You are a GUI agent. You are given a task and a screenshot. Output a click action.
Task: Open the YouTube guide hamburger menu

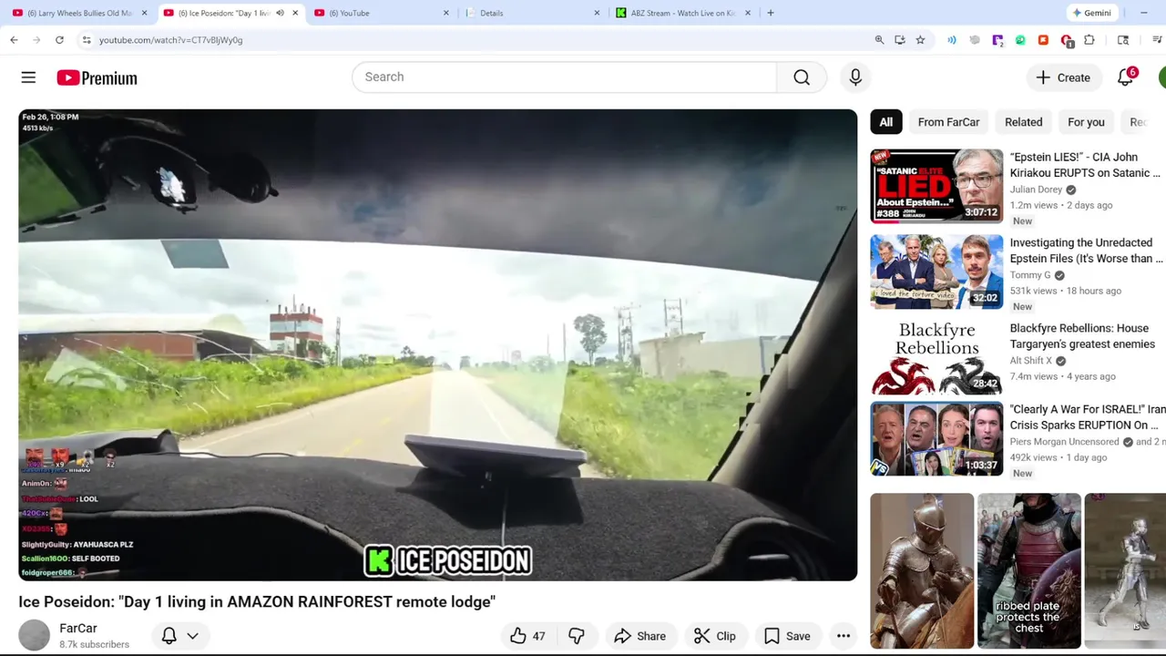[28, 77]
